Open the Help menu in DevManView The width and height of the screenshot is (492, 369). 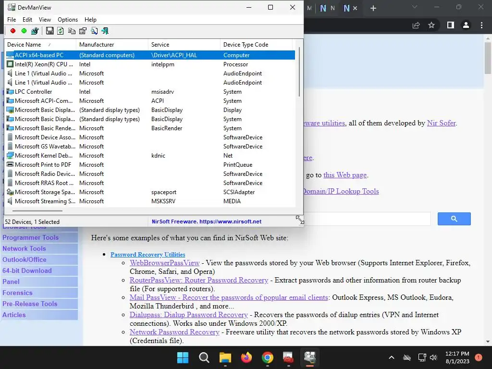click(x=90, y=19)
